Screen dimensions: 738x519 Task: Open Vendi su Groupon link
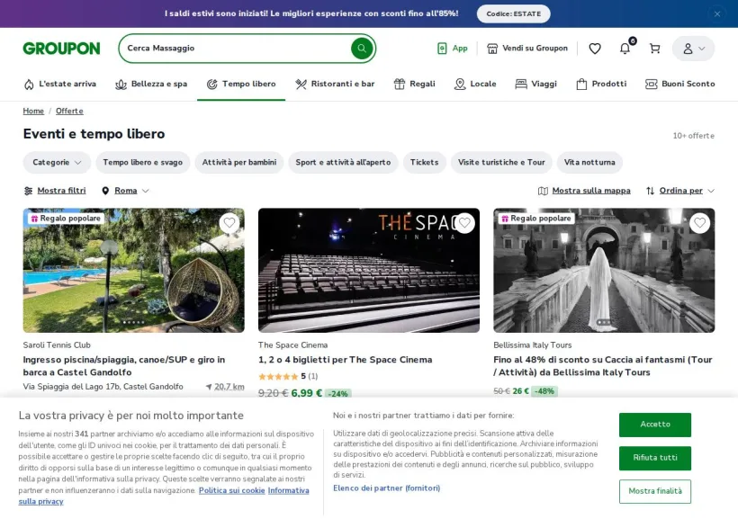tap(527, 48)
